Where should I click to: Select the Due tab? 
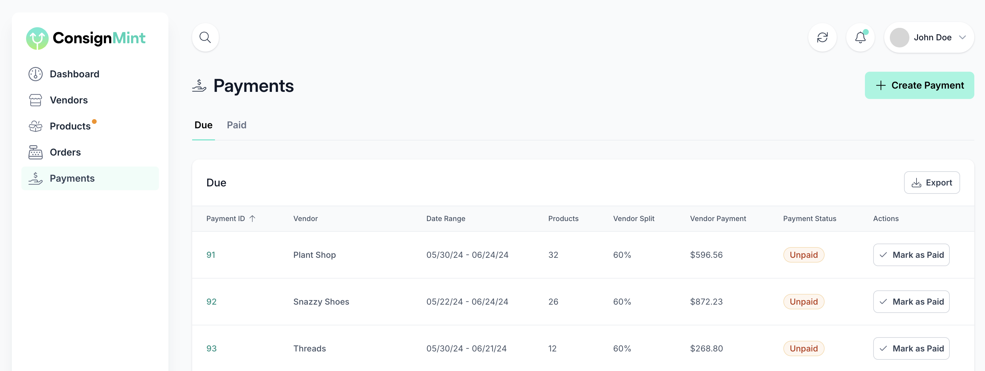pos(203,125)
